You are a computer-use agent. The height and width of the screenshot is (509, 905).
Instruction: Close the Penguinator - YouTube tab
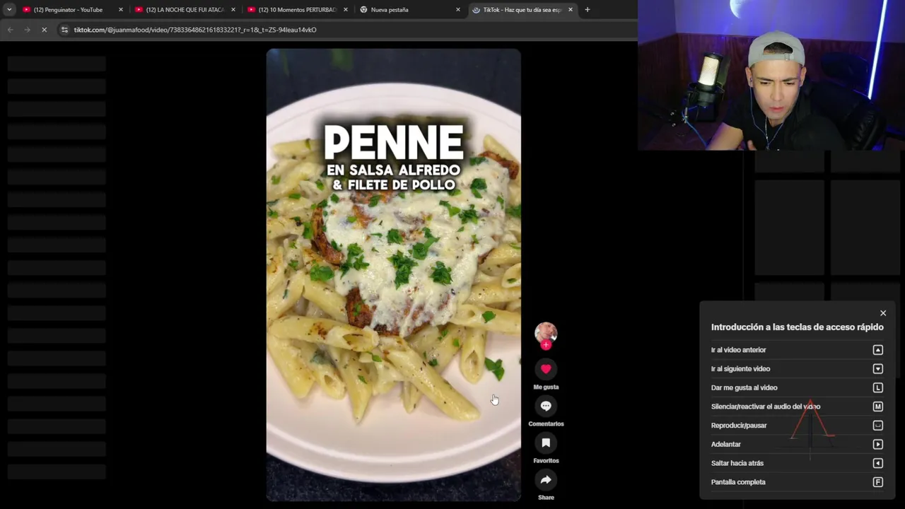[x=121, y=10]
